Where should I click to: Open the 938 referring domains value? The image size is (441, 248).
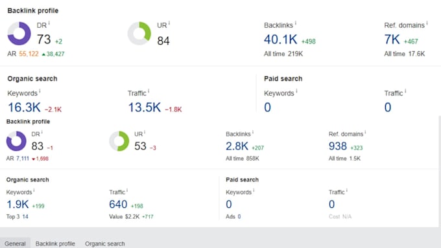pos(338,146)
